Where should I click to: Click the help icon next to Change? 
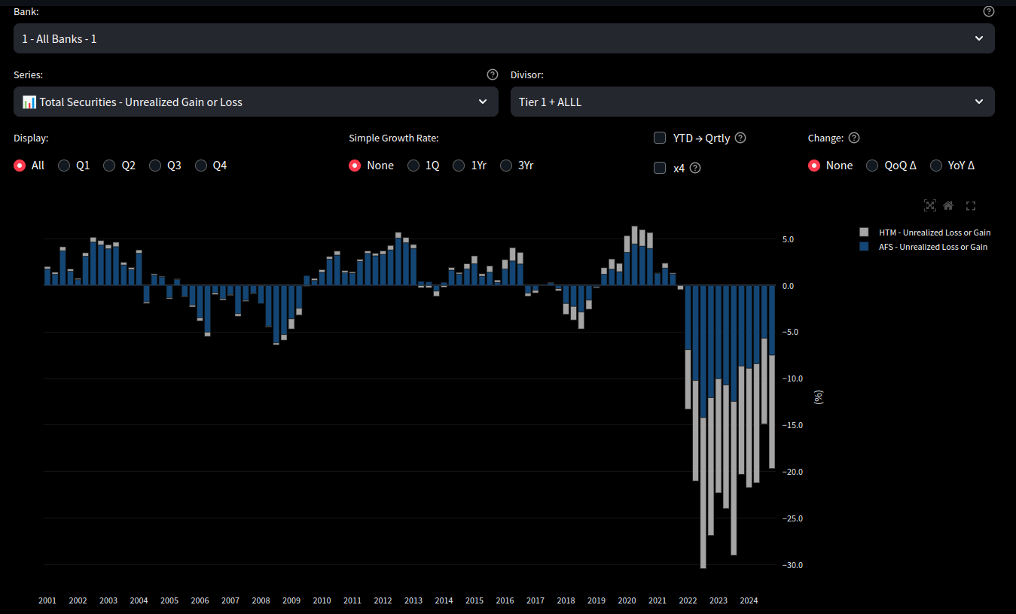click(853, 138)
